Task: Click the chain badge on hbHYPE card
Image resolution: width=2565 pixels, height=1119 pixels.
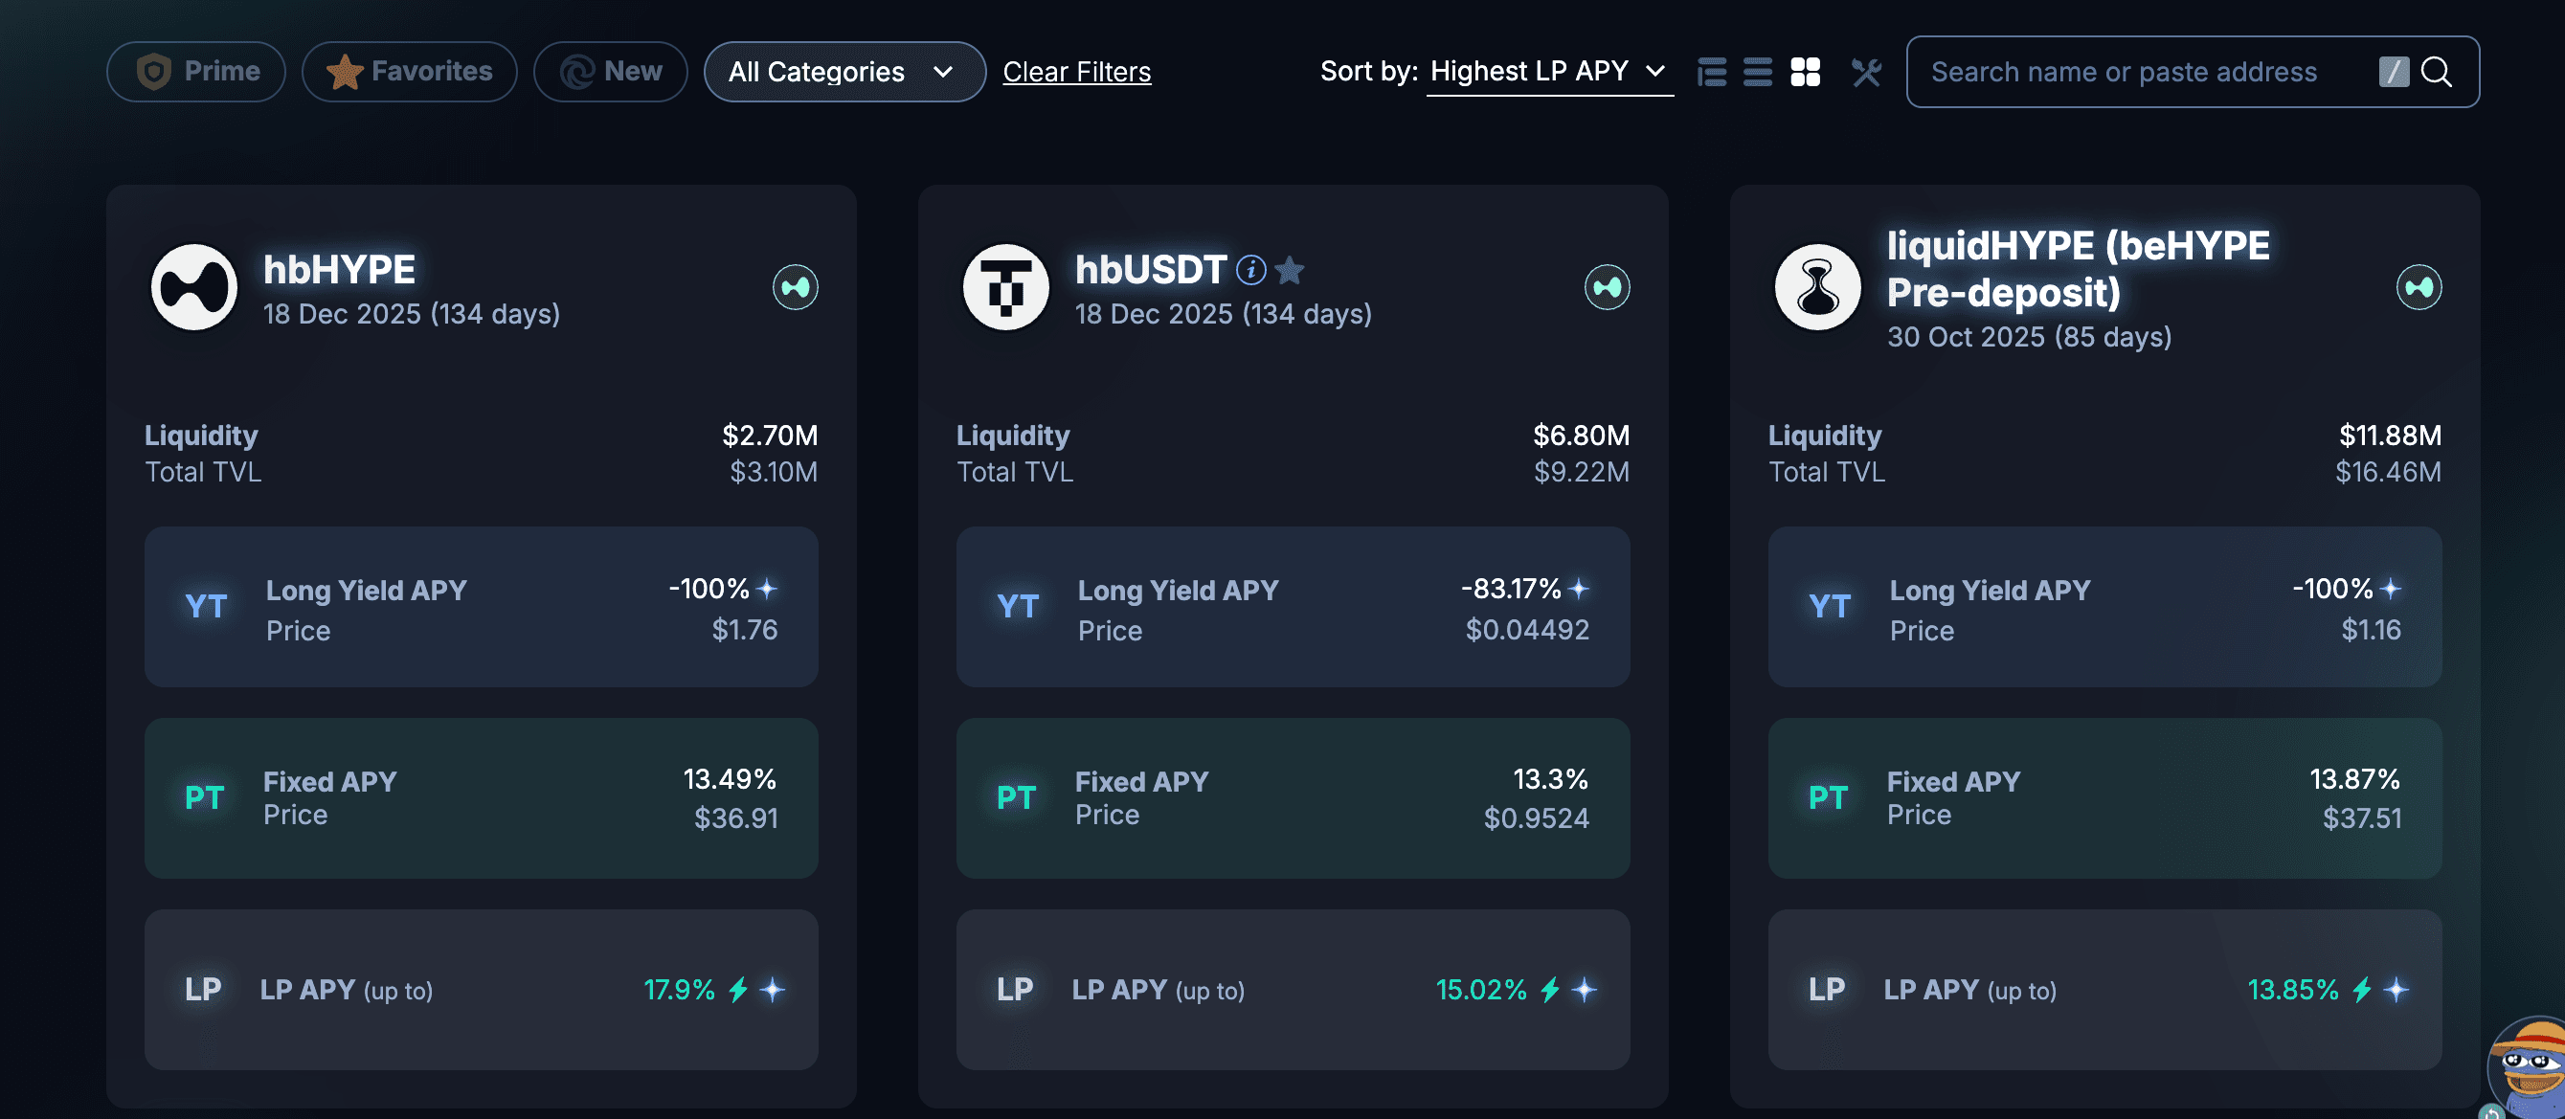Action: [x=796, y=288]
